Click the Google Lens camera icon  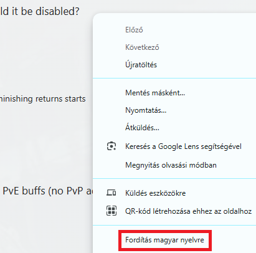pyautogui.click(x=111, y=146)
